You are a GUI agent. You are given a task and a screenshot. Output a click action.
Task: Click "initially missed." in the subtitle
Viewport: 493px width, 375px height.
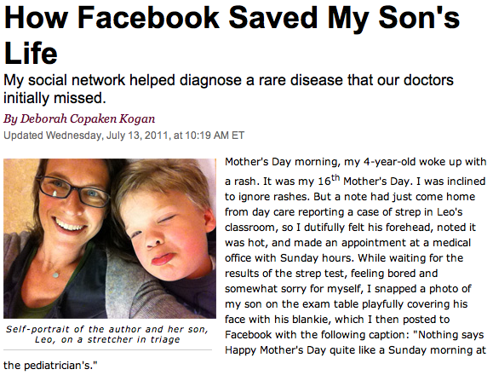click(54, 98)
